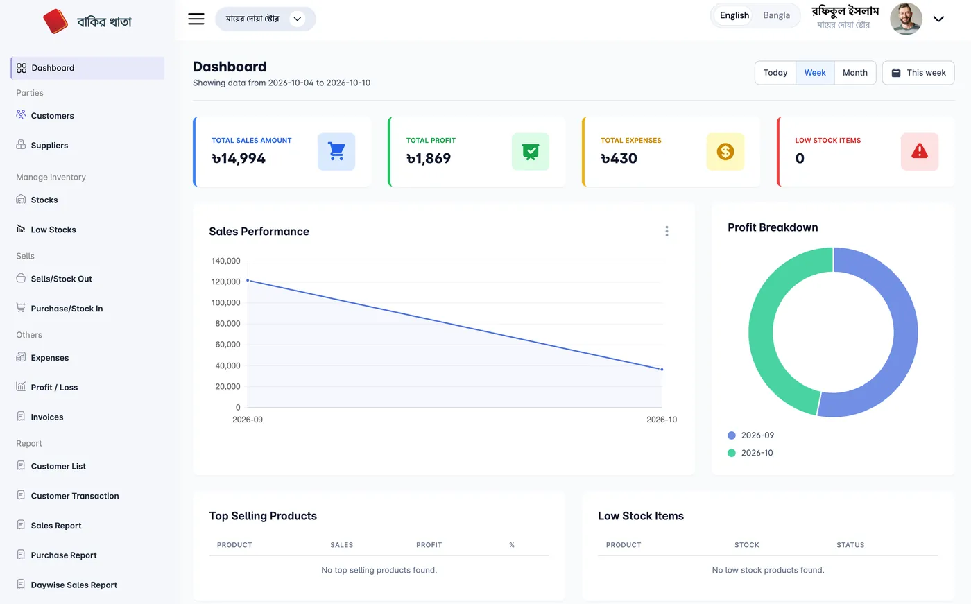This screenshot has height=604, width=971.
Task: Open Customer Transaction report
Action: coord(75,496)
